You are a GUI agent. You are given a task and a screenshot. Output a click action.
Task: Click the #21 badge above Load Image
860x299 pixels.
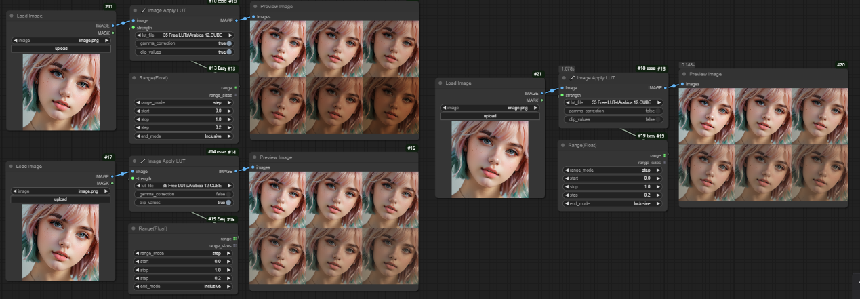(x=537, y=74)
